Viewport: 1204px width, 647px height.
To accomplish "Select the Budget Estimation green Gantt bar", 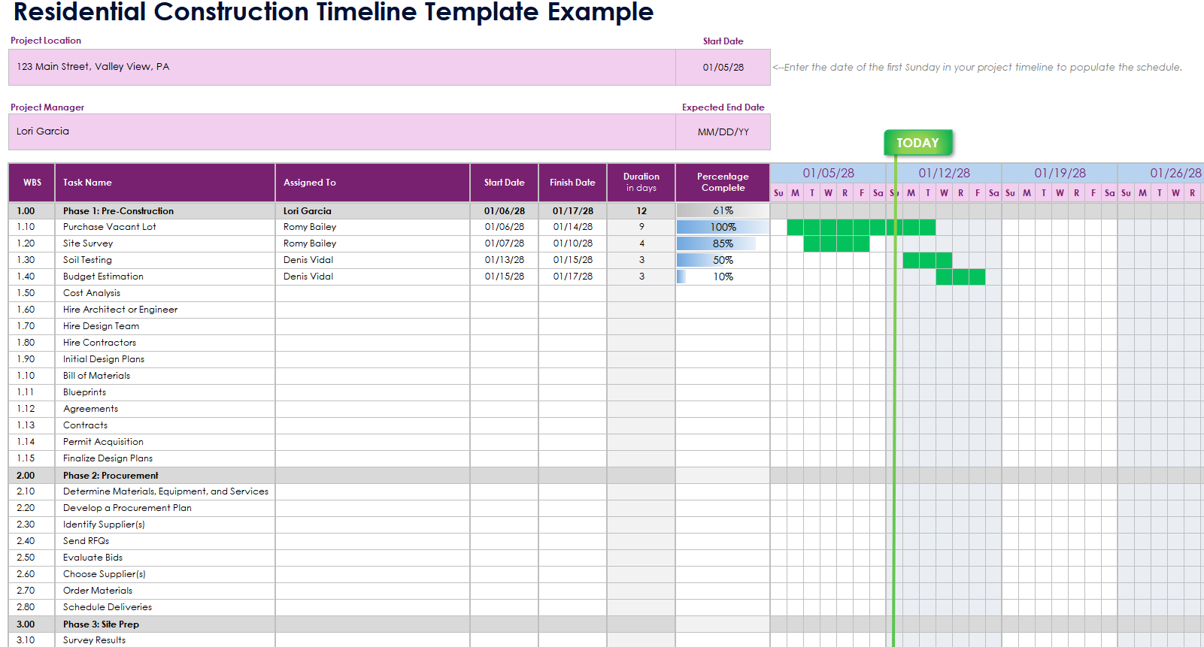I will [960, 277].
